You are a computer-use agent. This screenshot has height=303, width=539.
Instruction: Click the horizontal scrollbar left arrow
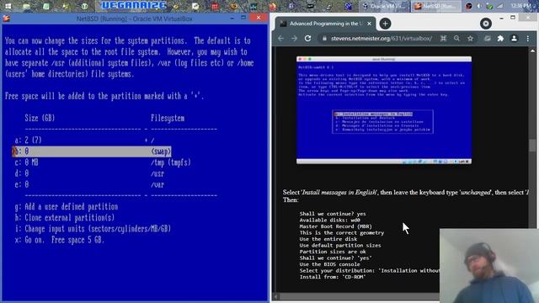275,296
